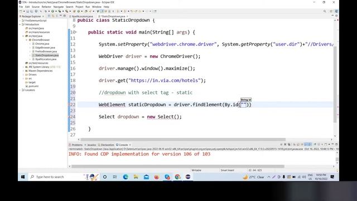The height and width of the screenshot is (201, 357).
Task: Toggle the fold marker at line 10
Action: point(76,32)
